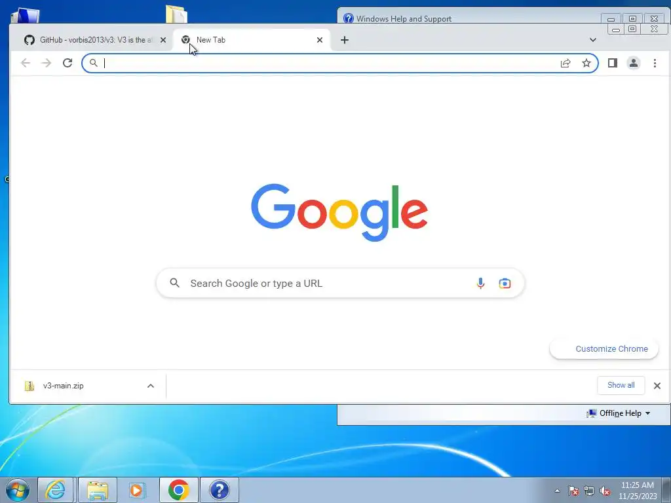Expand options for v3-main.zip download
671x503 pixels.
pyautogui.click(x=151, y=386)
